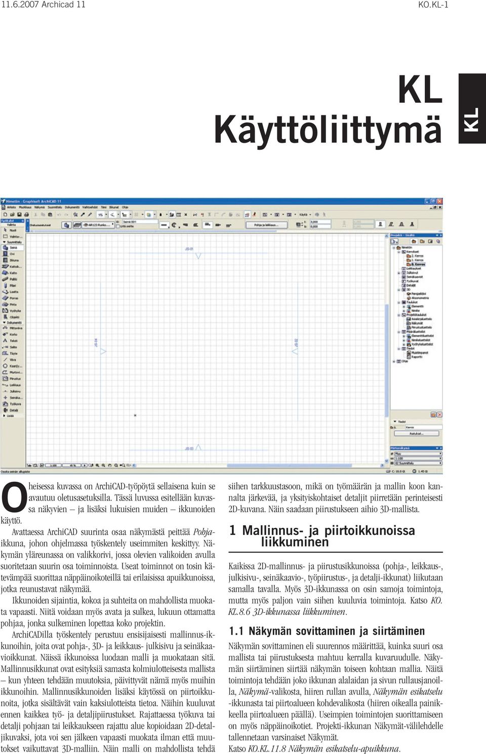
Task: Select the Palkki beam tool
Action: coord(11,279)
